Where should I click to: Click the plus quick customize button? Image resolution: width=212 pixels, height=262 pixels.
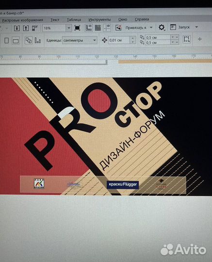tap(199, 39)
